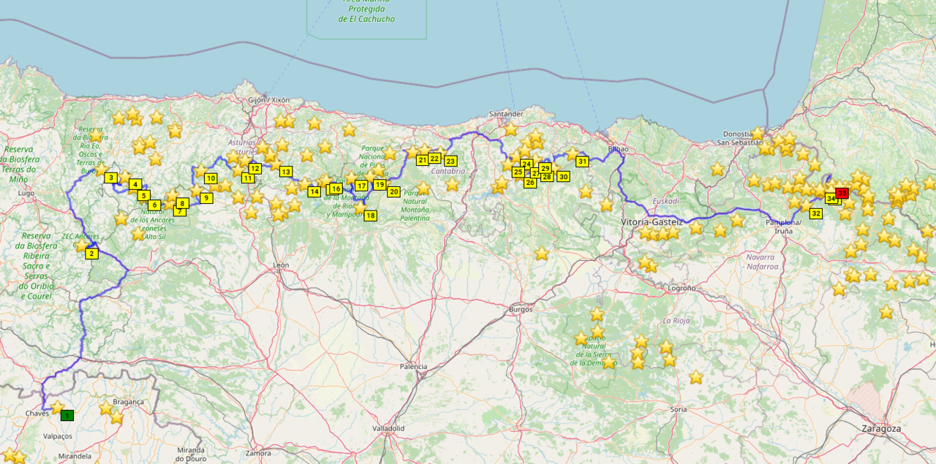The height and width of the screenshot is (464, 936).
Task: Open waypoint marker 30
Action: pos(563,176)
